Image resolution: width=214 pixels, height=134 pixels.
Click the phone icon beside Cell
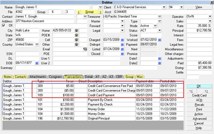click(76, 40)
